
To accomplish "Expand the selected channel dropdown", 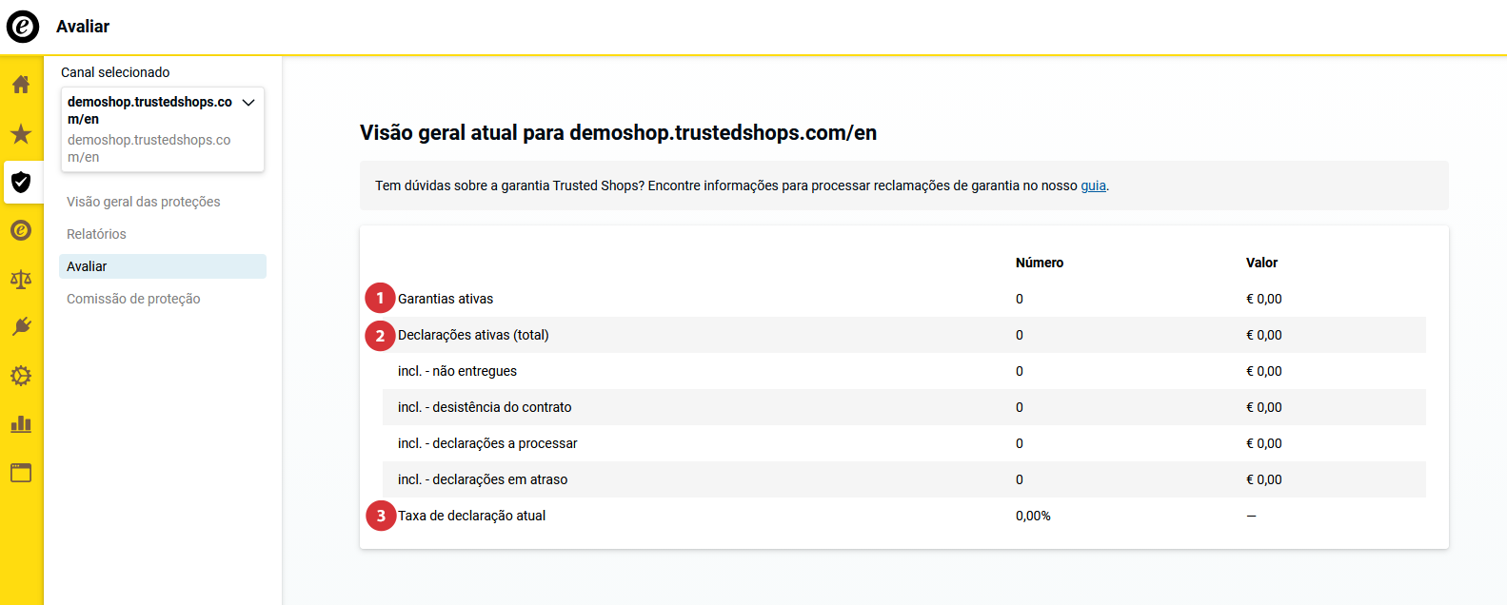I will coord(163,129).
